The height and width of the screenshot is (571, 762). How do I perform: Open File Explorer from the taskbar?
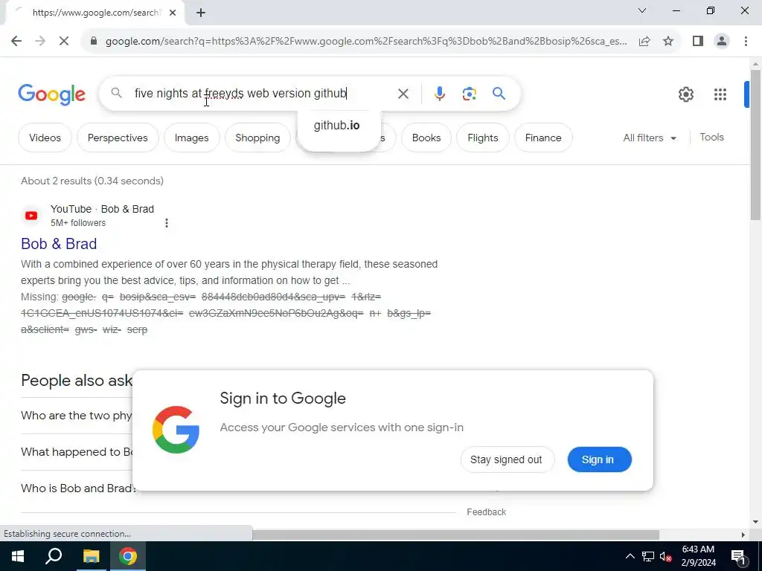click(x=91, y=556)
